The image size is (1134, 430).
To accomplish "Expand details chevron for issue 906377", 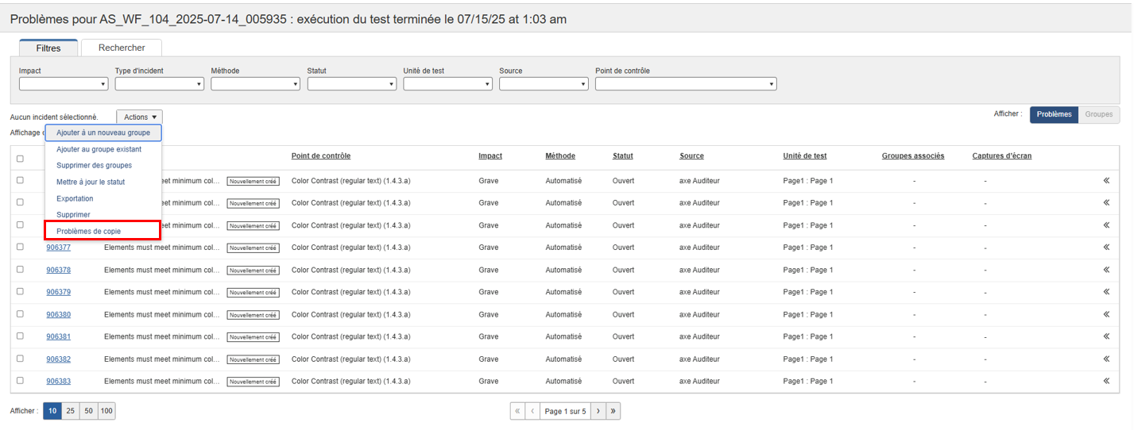I will pyautogui.click(x=1105, y=248).
